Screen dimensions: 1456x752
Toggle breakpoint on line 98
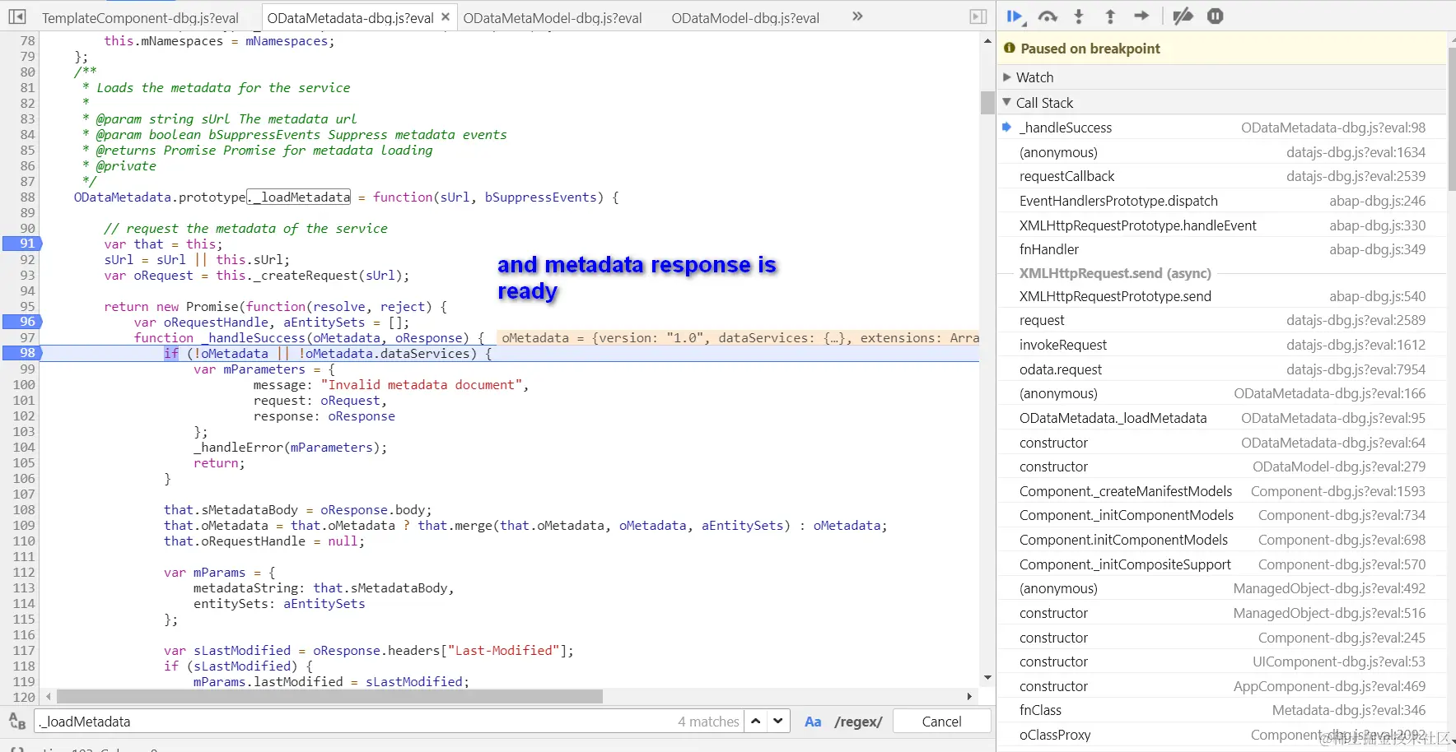pyautogui.click(x=22, y=354)
